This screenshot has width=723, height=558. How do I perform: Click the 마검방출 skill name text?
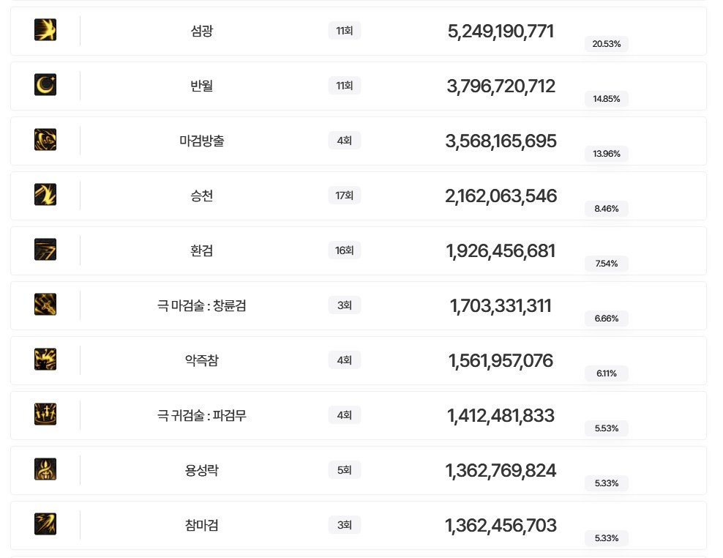tap(201, 141)
